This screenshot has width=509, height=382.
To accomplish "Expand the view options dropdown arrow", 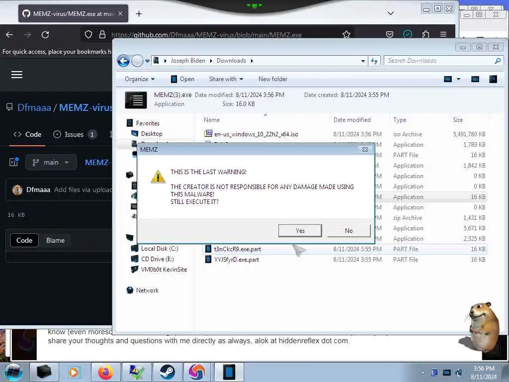I will [459, 79].
